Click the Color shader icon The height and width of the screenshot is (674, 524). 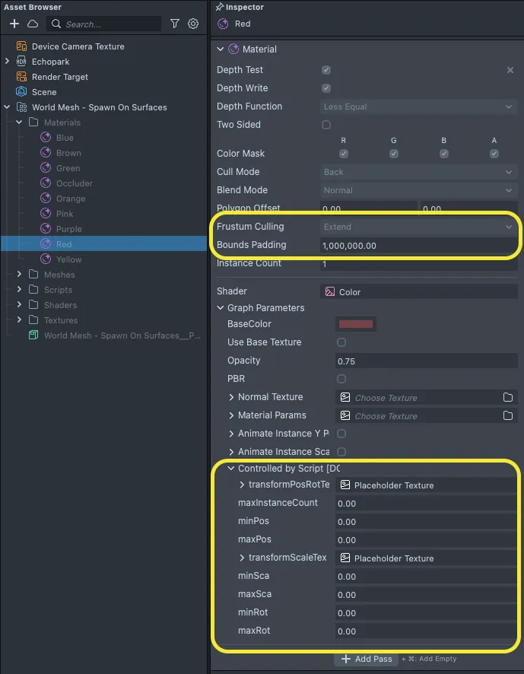(330, 291)
